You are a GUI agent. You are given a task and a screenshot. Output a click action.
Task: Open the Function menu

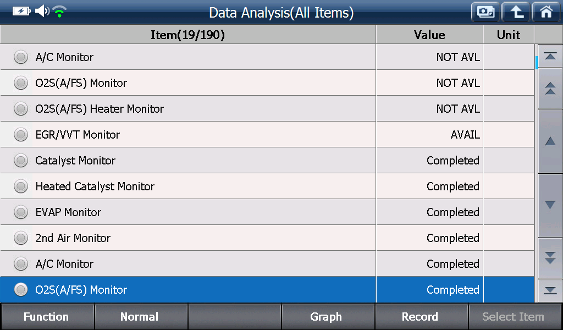pyautogui.click(x=47, y=317)
